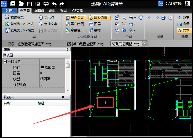The width and height of the screenshot is (193, 138).
Task: Click the fit-to-window extents icon
Action: [124, 24]
